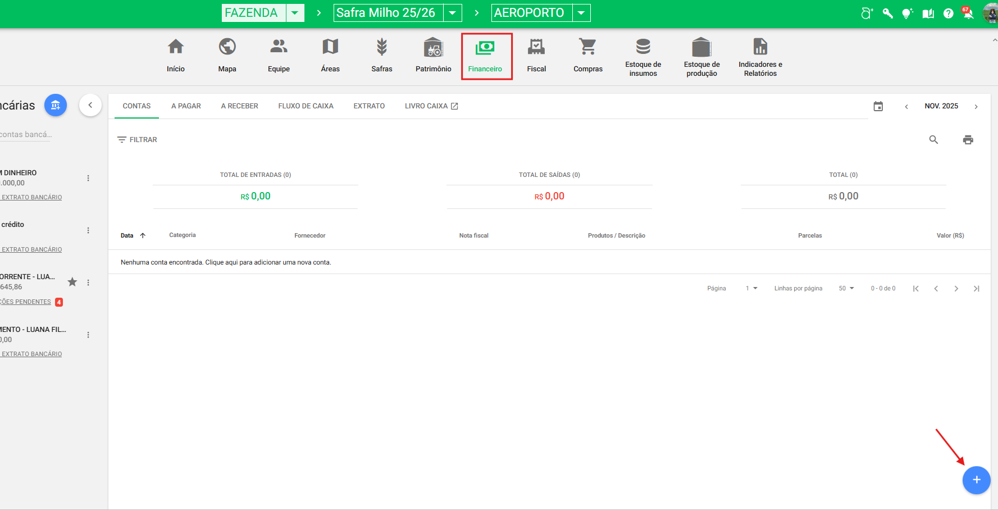998x510 pixels.
Task: Open the Safra Milho 25/26 dropdown
Action: tap(452, 13)
